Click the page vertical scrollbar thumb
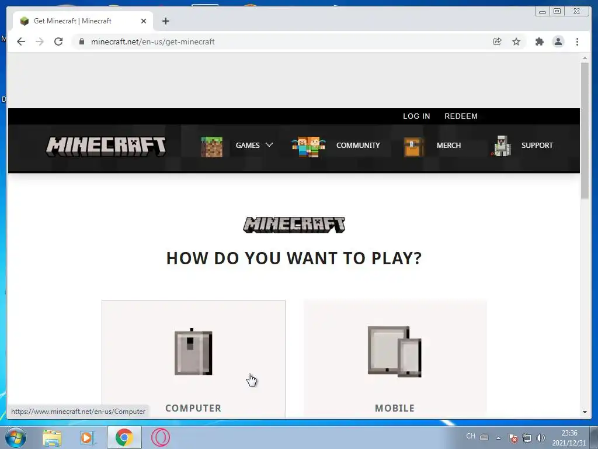The height and width of the screenshot is (449, 598). [585, 130]
